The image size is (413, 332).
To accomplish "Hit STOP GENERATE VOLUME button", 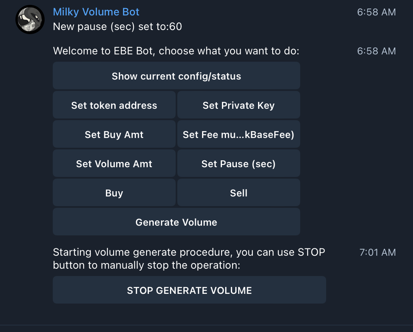I will point(189,290).
